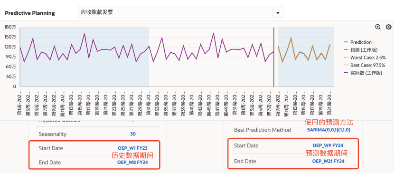Toggle Best Case: 97.5% legend series
This screenshot has height=174, width=395.
364,65
